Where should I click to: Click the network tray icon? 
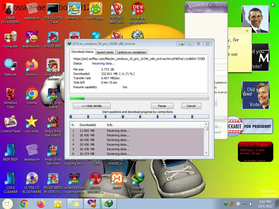pos(245,204)
